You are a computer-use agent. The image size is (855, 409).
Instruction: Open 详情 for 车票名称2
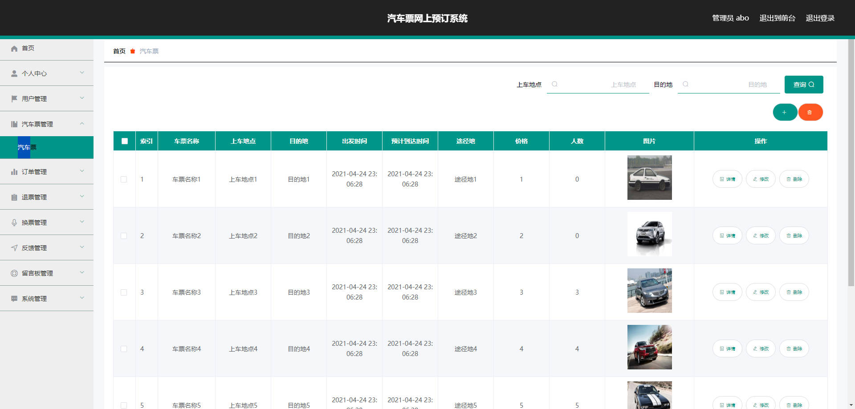[727, 235]
